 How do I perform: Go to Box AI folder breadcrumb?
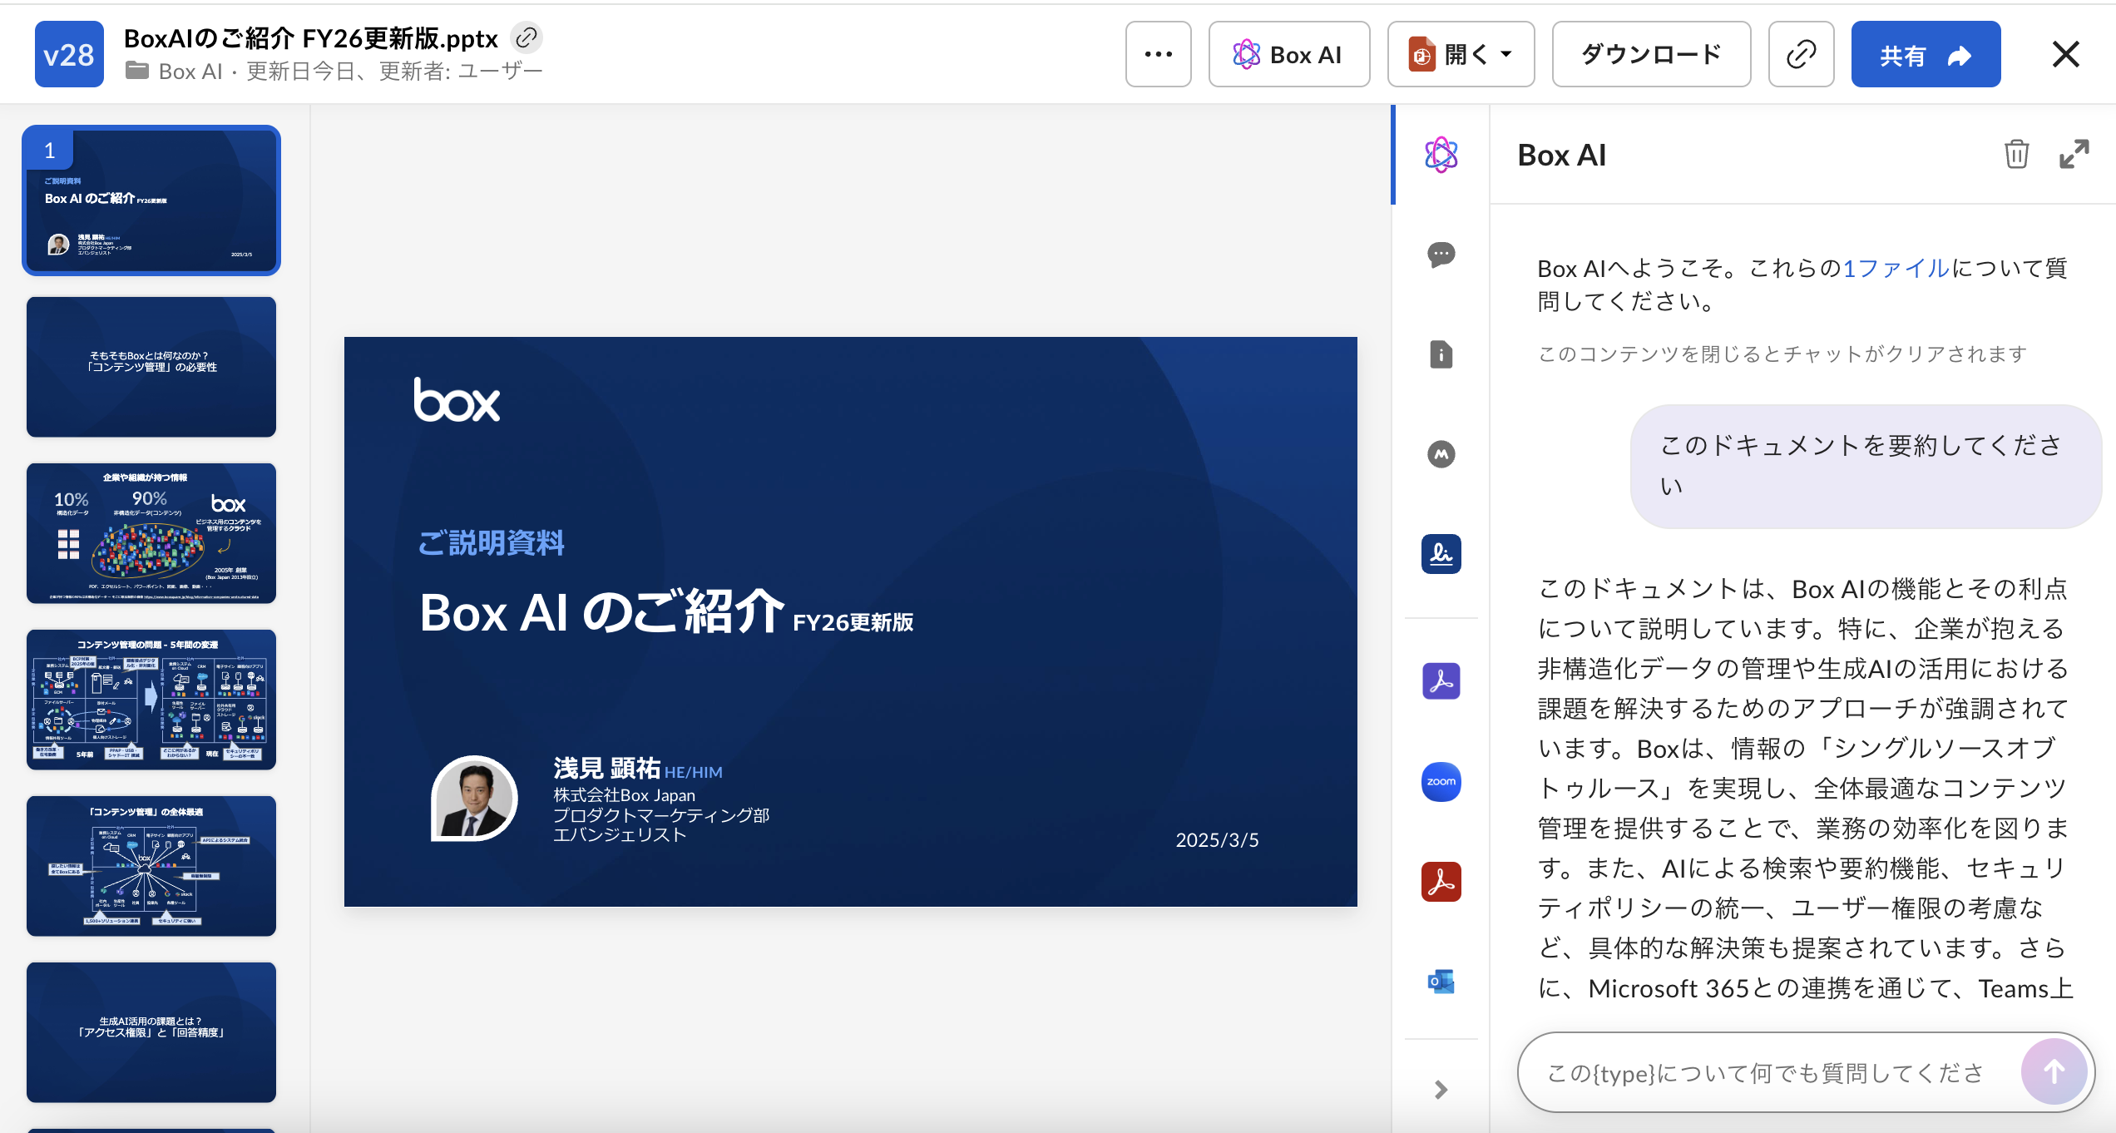pyautogui.click(x=190, y=72)
